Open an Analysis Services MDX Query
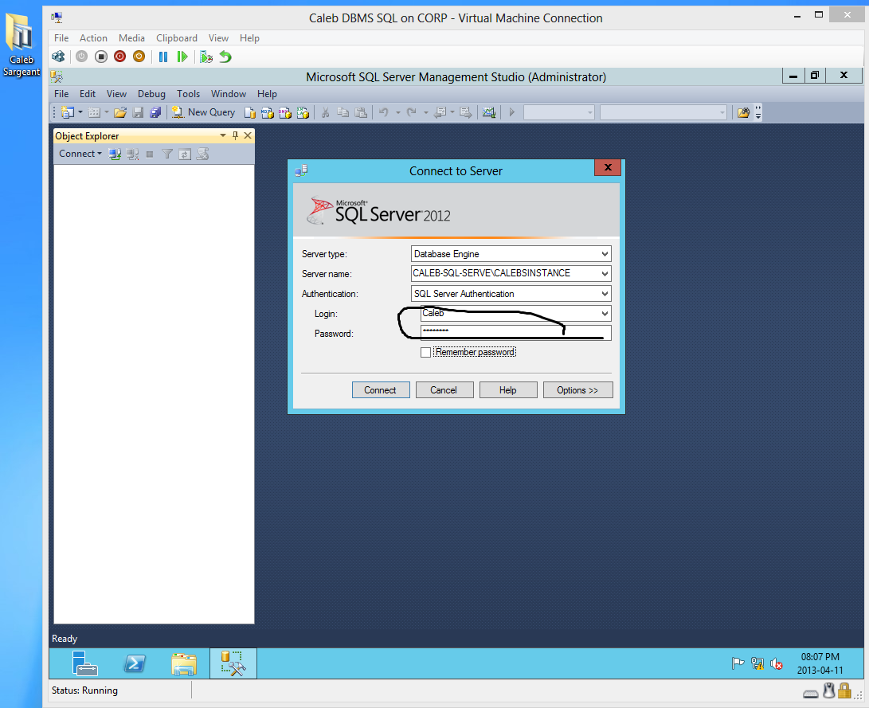Viewport: 869px width, 708px height. pos(268,112)
